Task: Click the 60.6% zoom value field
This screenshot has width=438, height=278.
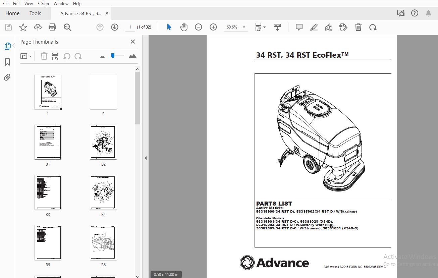Action: [x=232, y=27]
